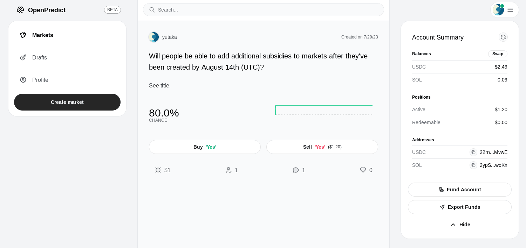
Task: Copy the SOL address
Action: [x=473, y=165]
